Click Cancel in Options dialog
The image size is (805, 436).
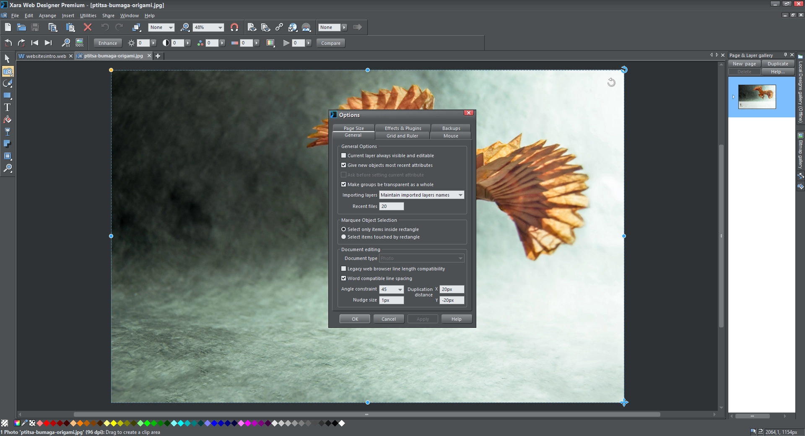[x=389, y=319]
